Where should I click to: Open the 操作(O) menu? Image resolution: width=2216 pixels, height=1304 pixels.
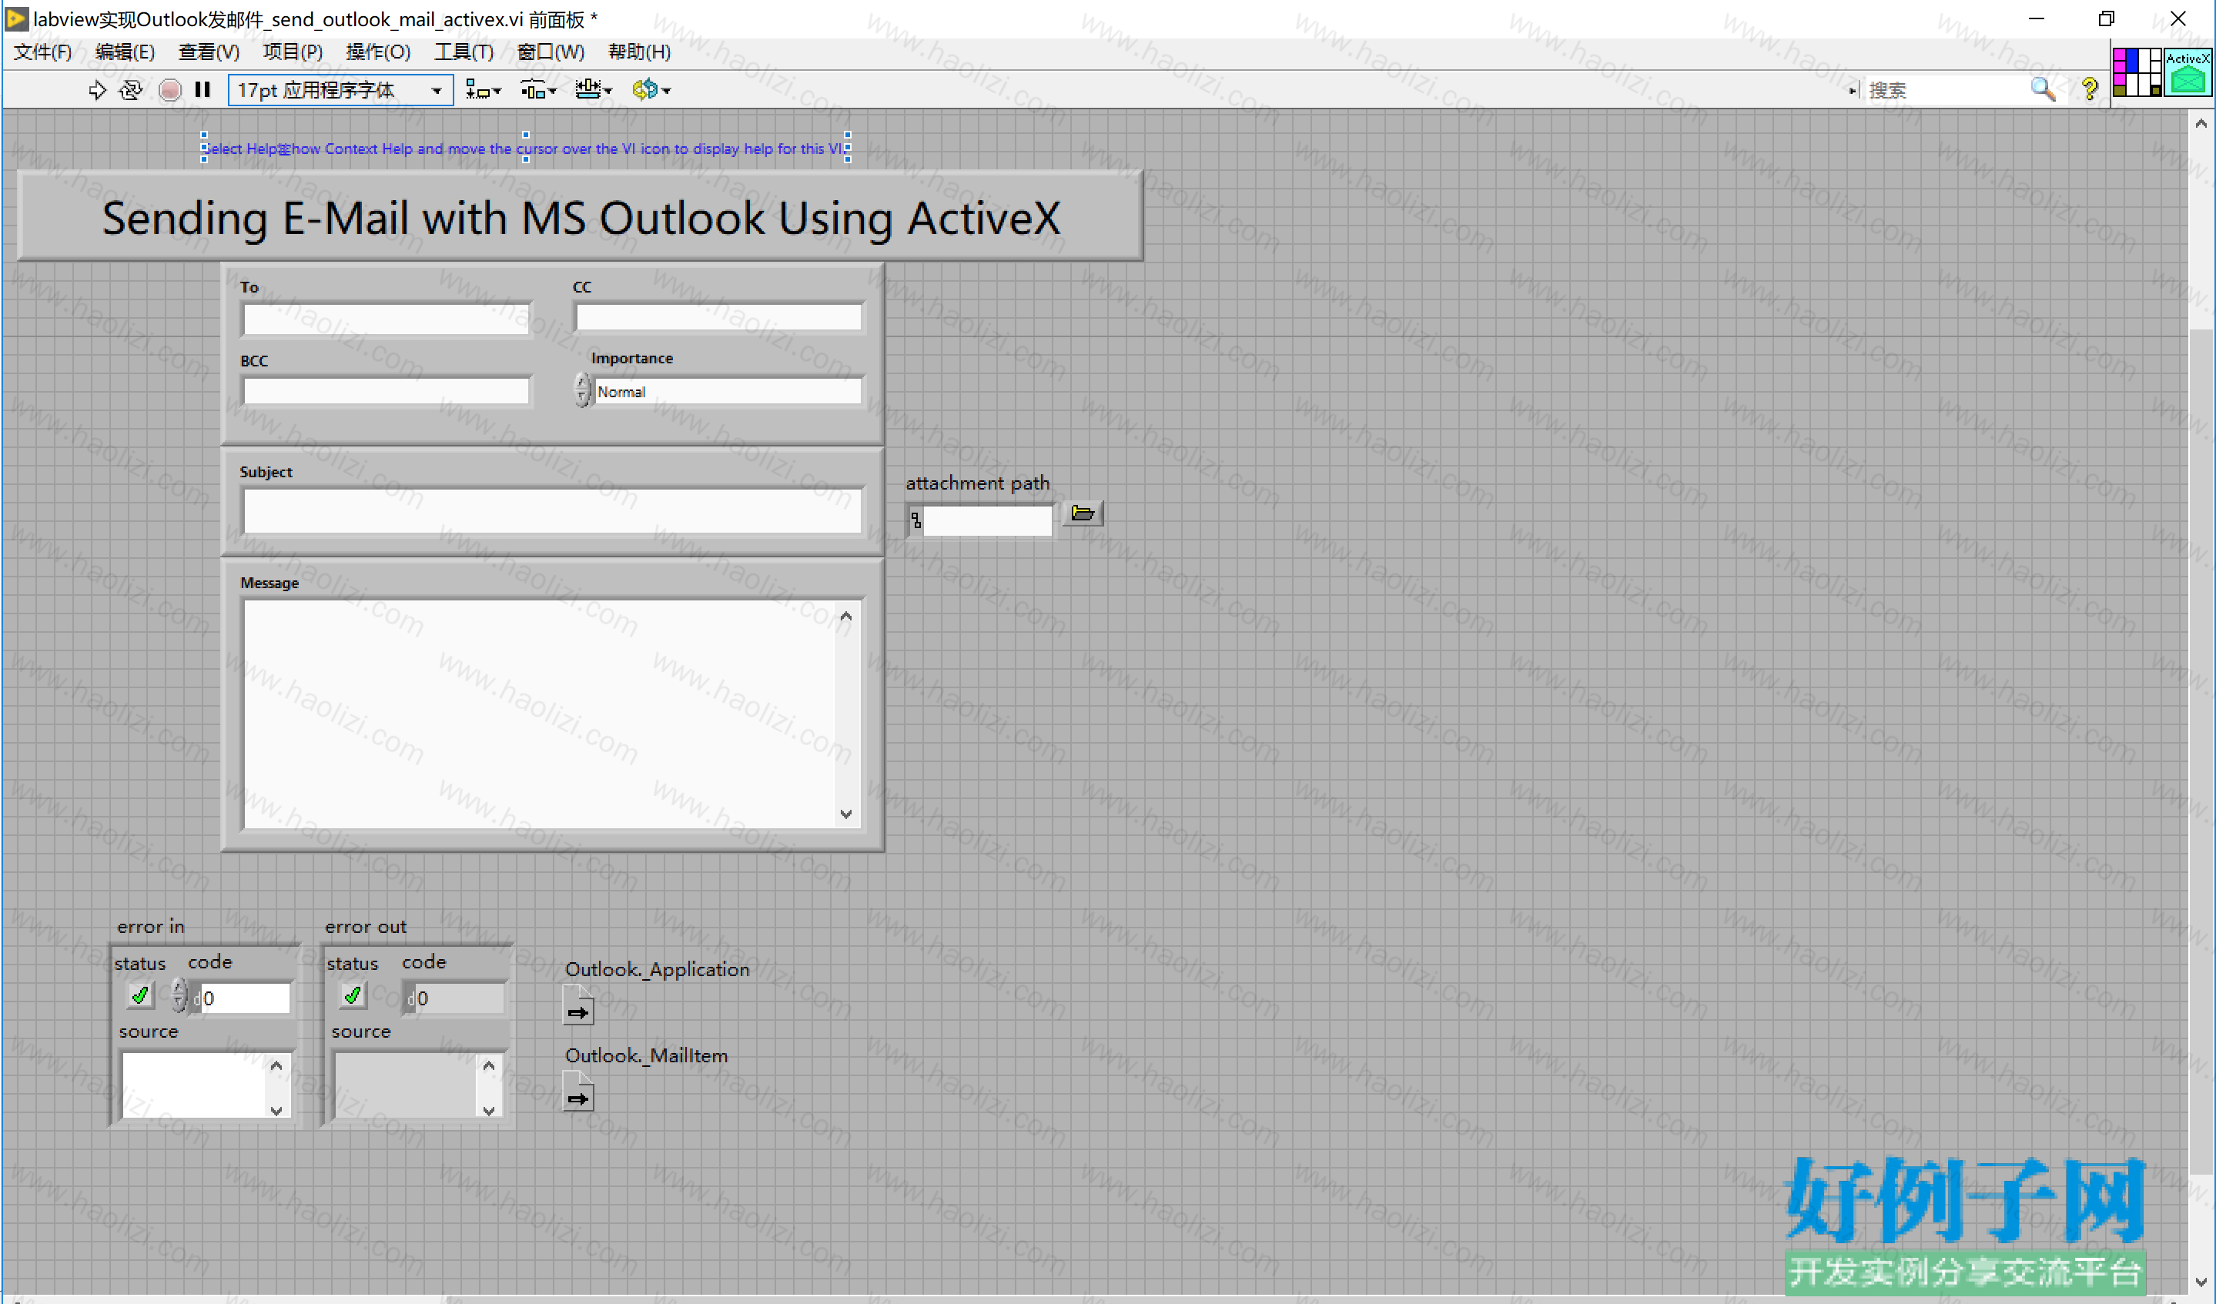378,52
